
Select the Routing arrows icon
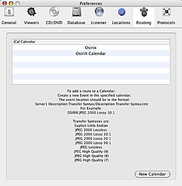(x=144, y=12)
